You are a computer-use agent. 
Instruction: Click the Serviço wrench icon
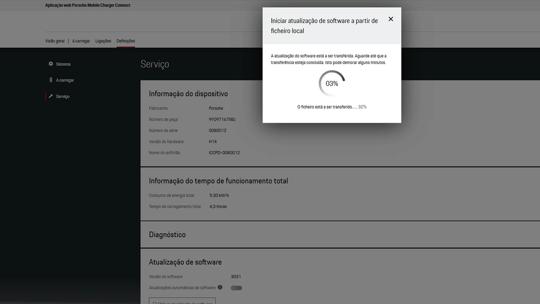click(x=51, y=96)
